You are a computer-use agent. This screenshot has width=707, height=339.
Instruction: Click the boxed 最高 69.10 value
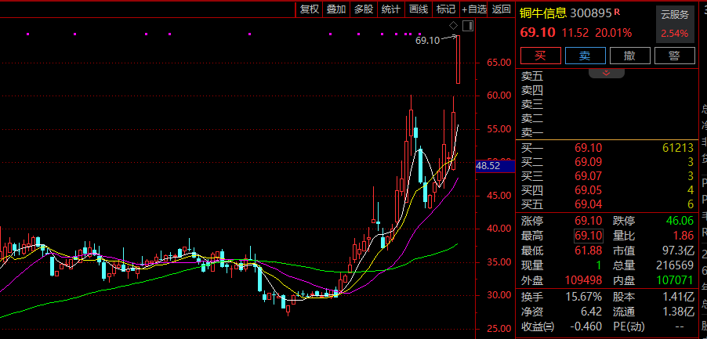589,236
